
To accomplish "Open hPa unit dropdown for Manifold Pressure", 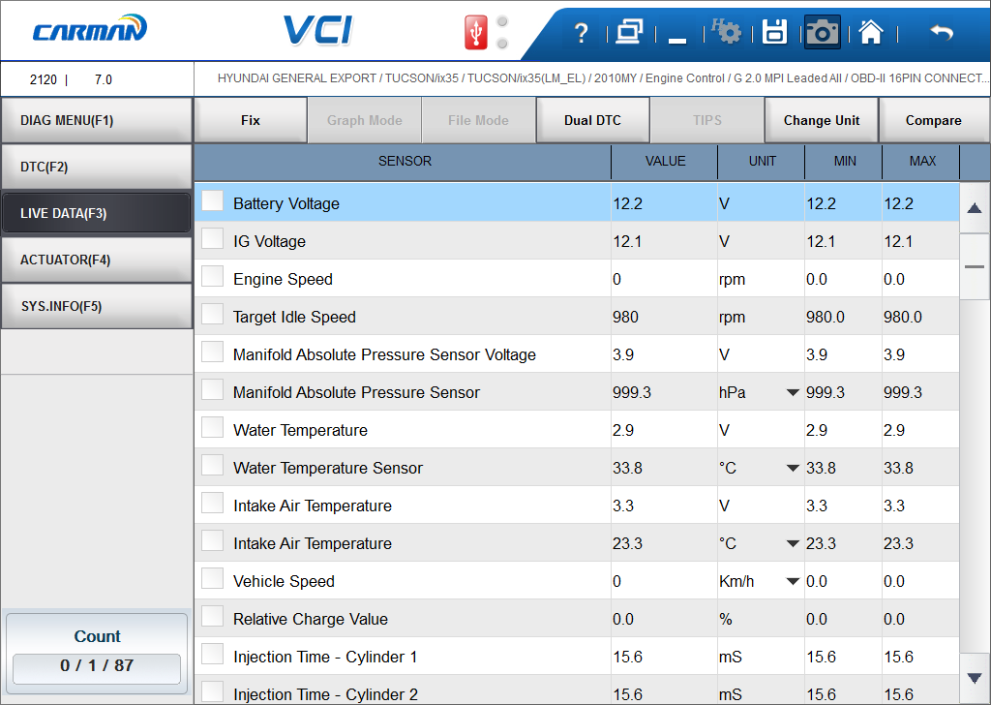I will point(793,392).
